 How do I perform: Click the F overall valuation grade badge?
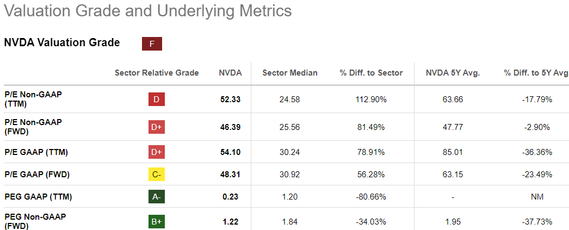(x=152, y=44)
